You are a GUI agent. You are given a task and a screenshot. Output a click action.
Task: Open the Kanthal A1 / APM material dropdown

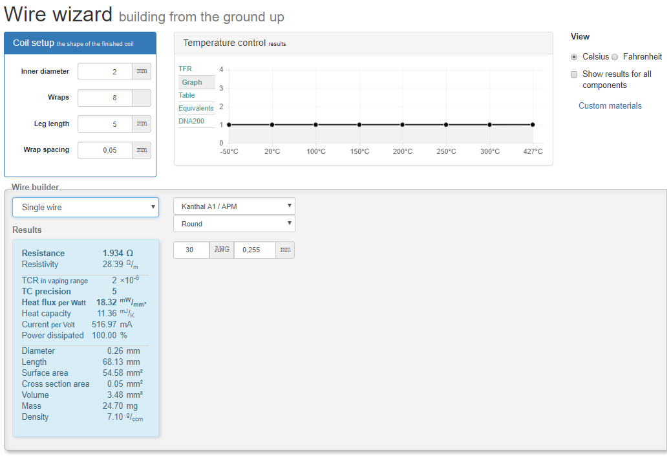234,206
